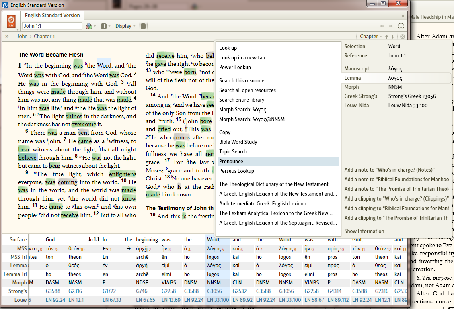Open The Theological Dictionary of the New Testament
454x309 pixels.
click(x=278, y=184)
